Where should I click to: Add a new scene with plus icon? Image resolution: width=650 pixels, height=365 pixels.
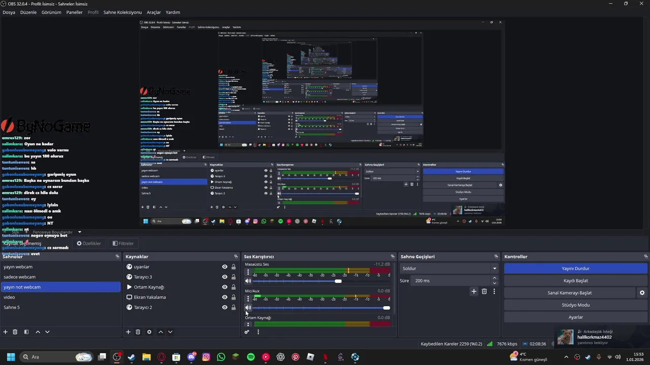6,332
